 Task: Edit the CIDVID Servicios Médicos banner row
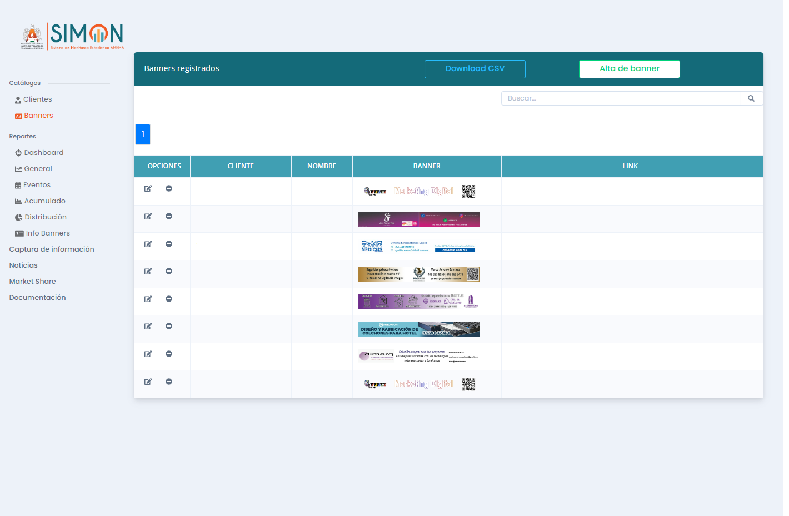pos(148,244)
